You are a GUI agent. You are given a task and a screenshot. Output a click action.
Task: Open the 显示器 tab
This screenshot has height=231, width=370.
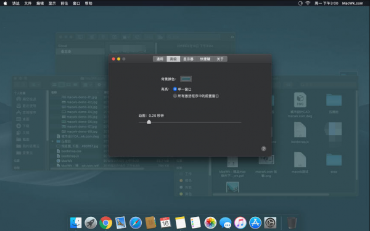[188, 59]
